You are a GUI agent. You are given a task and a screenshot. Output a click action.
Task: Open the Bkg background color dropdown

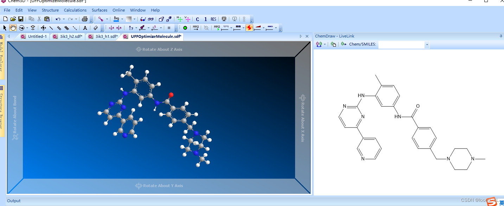point(122,19)
